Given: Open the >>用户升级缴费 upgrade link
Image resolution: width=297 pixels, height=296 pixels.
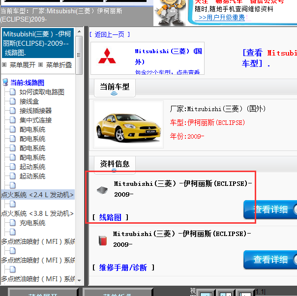Looking at the screenshot, I should (221, 18).
